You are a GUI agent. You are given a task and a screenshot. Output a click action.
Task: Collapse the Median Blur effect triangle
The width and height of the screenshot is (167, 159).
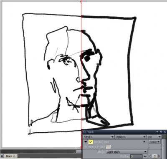click(86, 142)
